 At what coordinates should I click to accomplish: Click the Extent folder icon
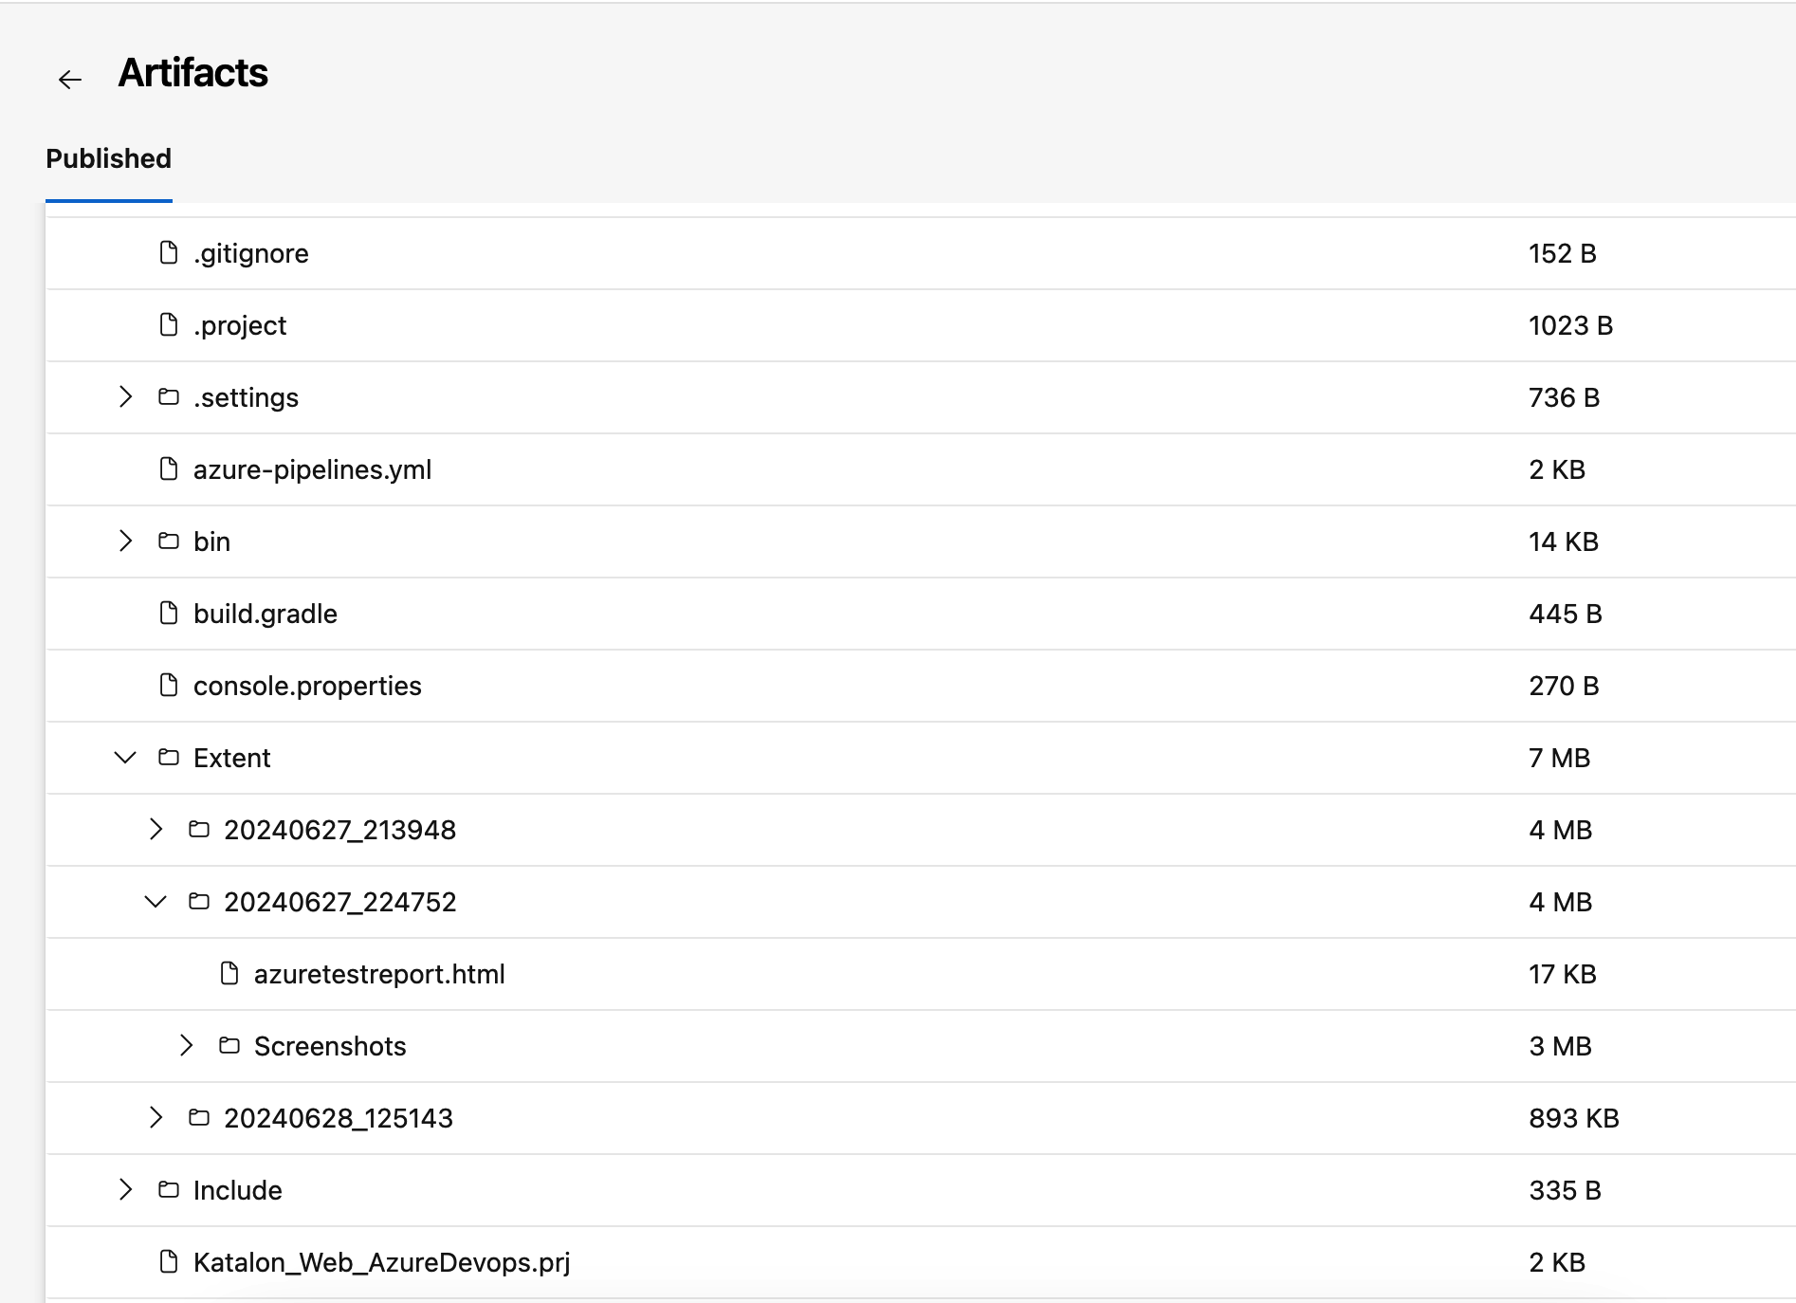pyautogui.click(x=169, y=758)
